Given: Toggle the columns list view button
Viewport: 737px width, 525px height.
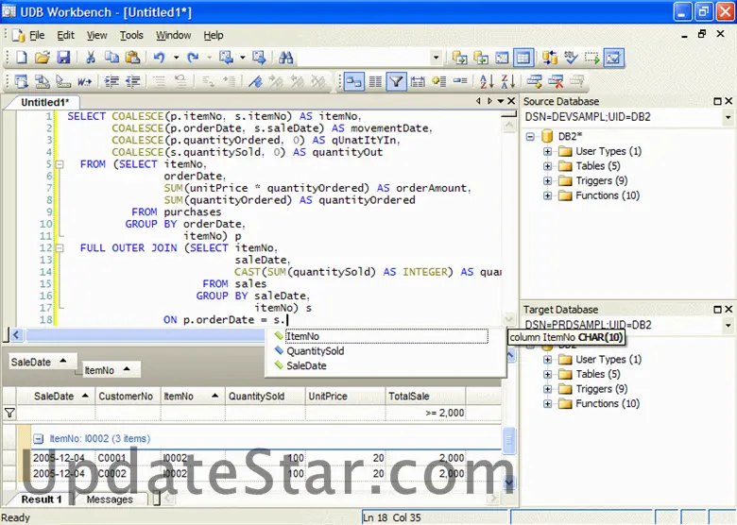Looking at the screenshot, I should pyautogui.click(x=375, y=82).
